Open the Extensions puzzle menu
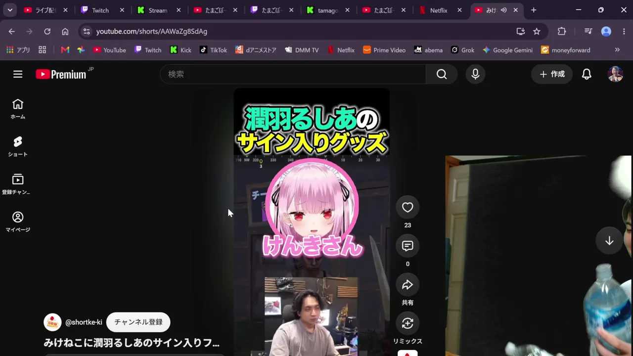633x356 pixels. pos(562,31)
